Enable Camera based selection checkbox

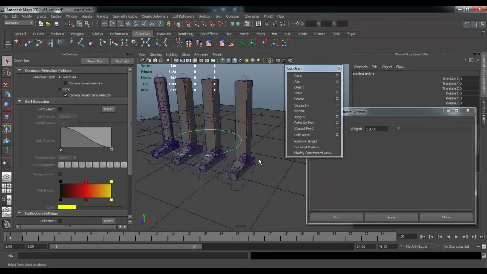65,83
